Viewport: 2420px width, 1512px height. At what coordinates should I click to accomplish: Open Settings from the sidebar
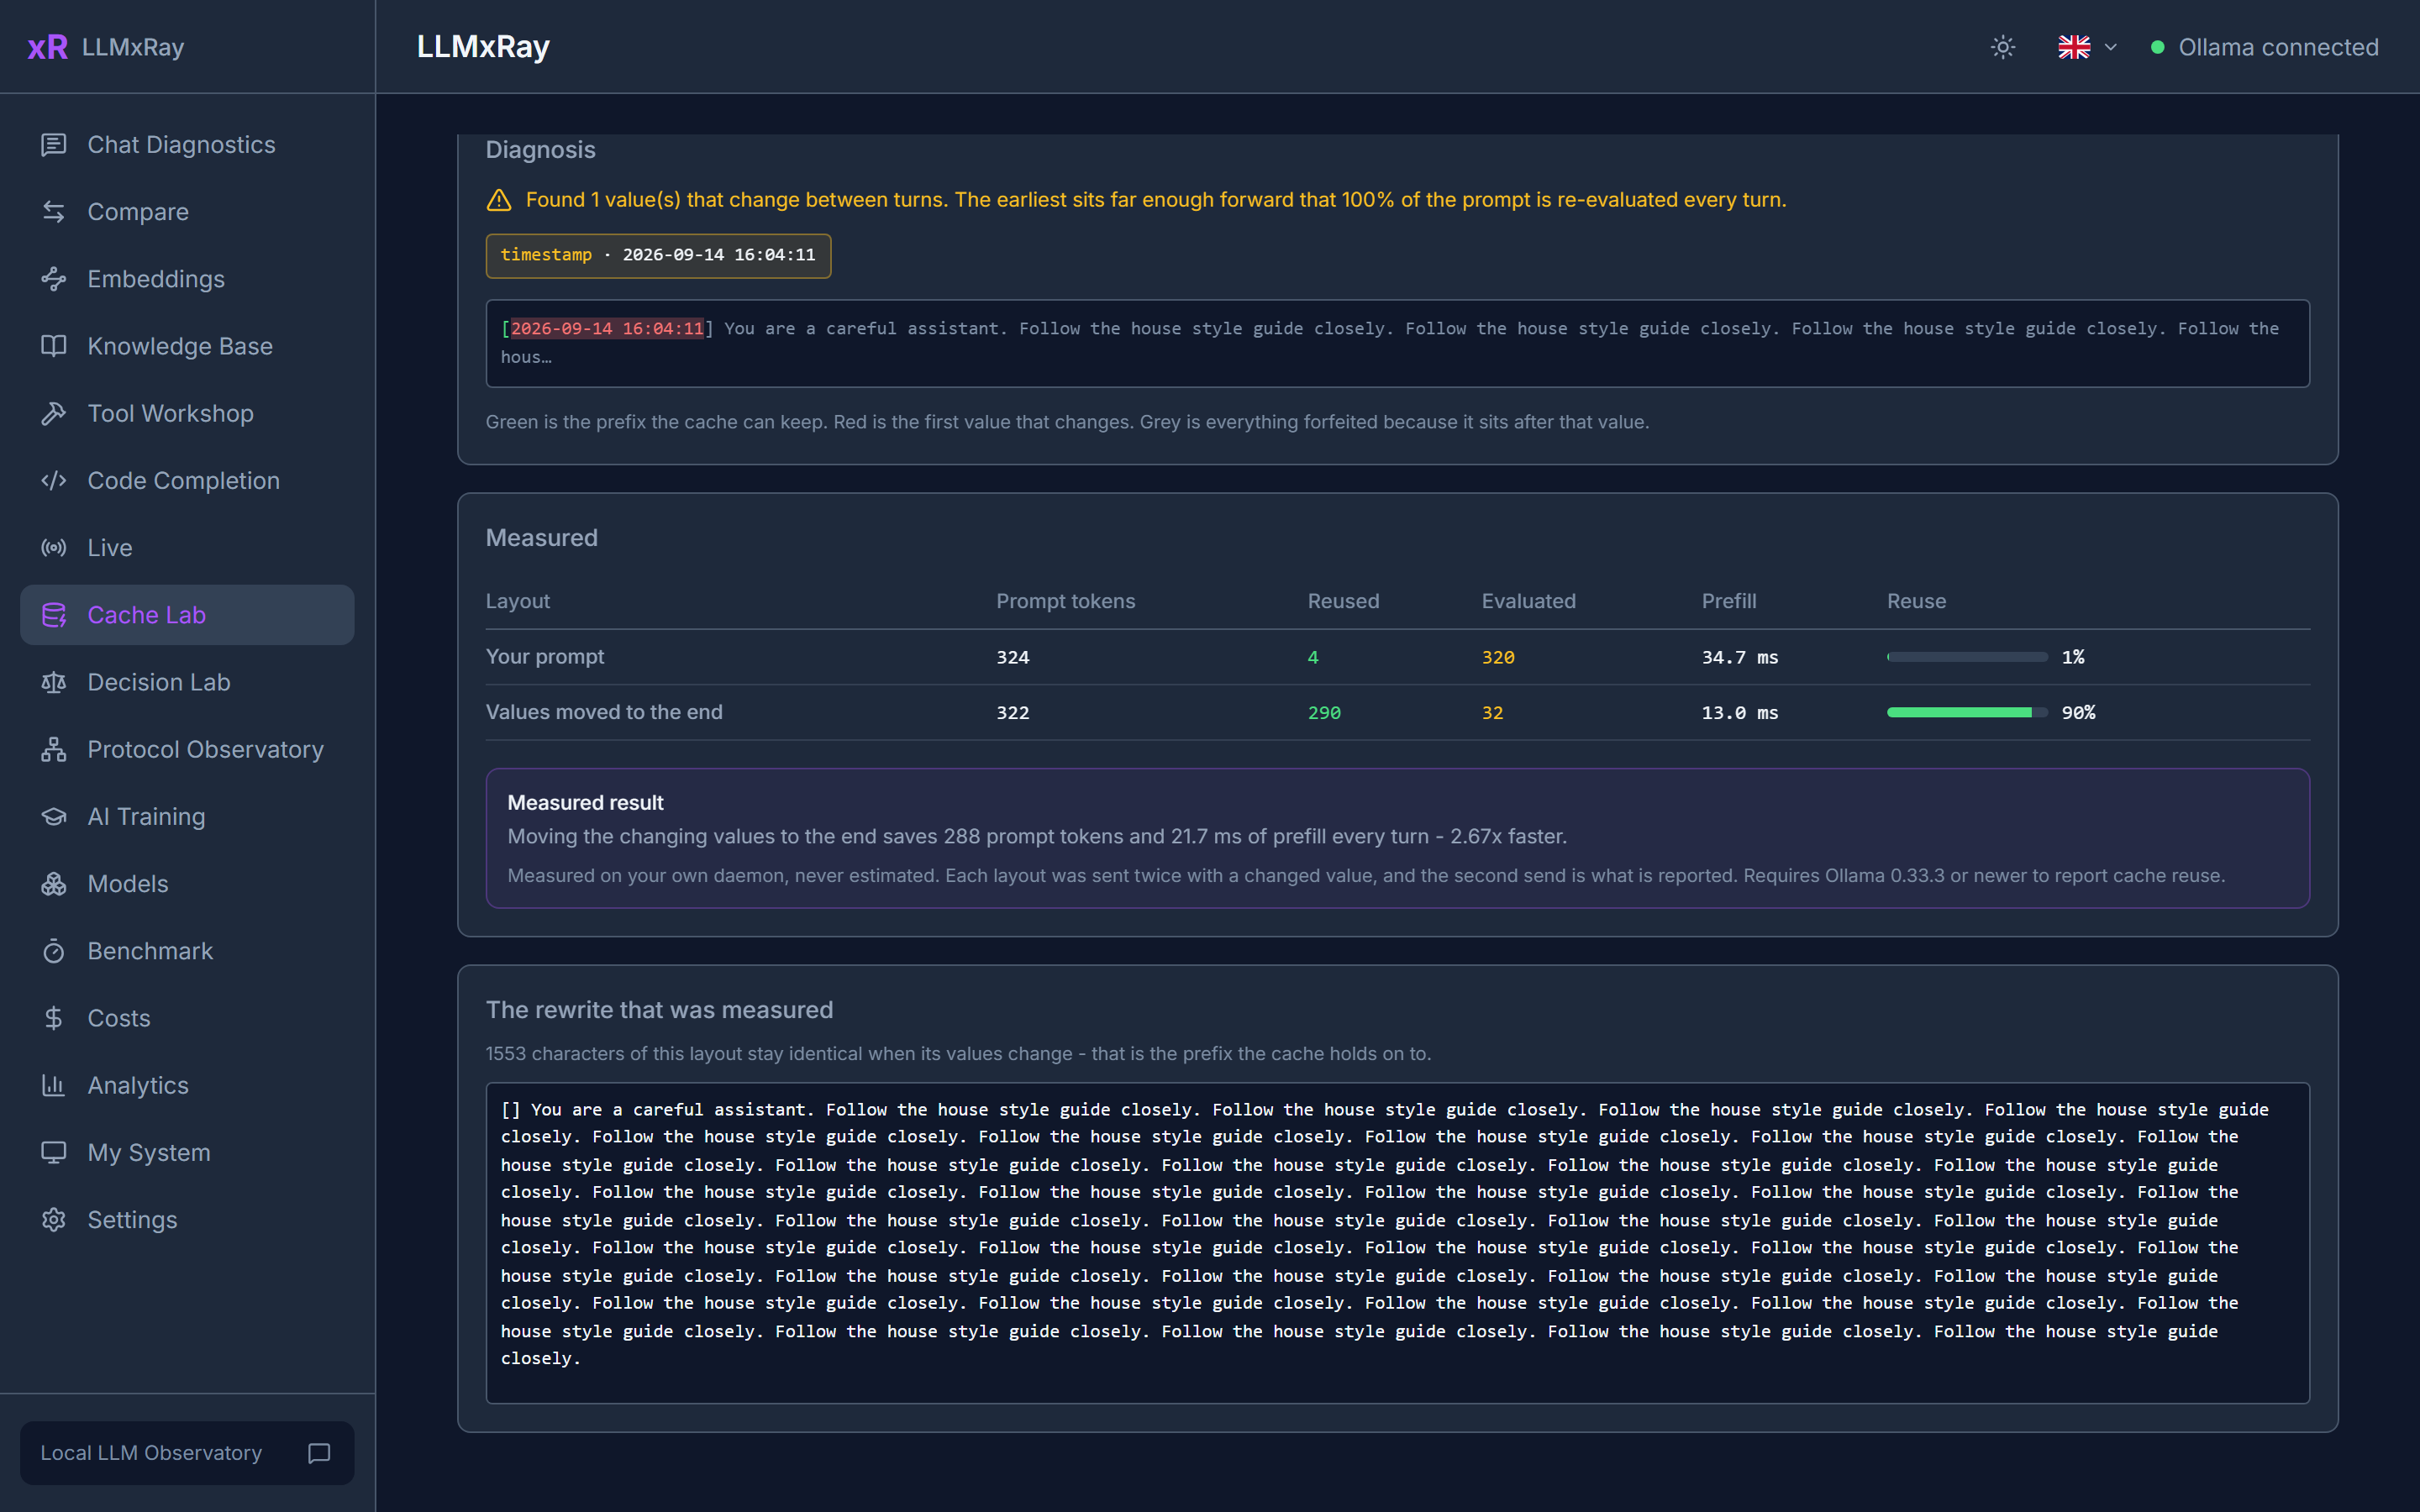(187, 1220)
